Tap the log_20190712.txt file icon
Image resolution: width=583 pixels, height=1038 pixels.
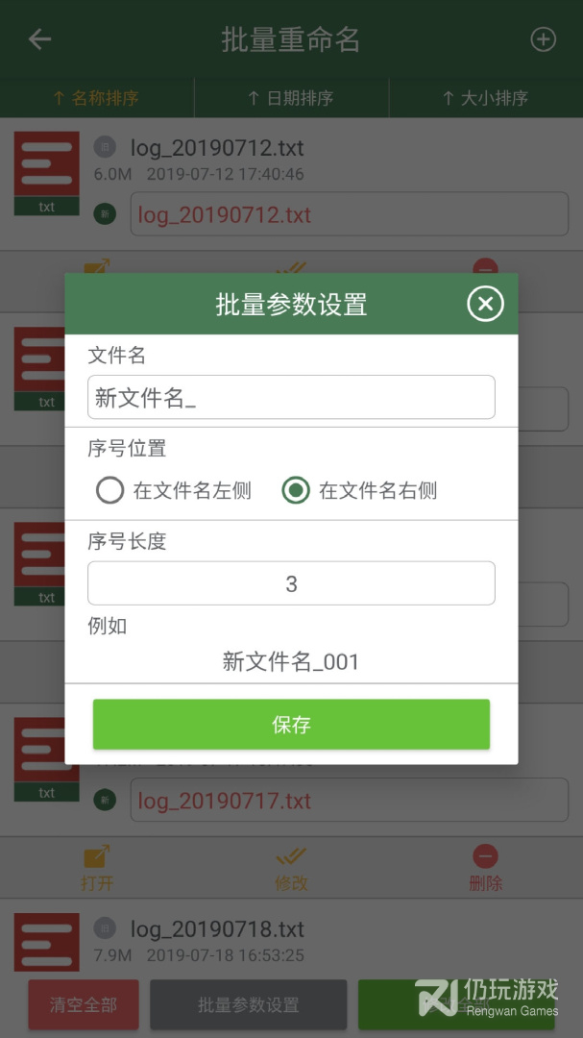point(46,172)
